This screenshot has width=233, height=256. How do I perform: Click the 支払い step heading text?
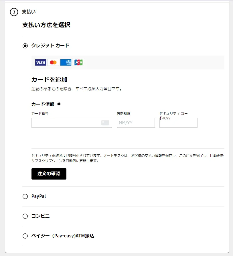pyautogui.click(x=29, y=12)
